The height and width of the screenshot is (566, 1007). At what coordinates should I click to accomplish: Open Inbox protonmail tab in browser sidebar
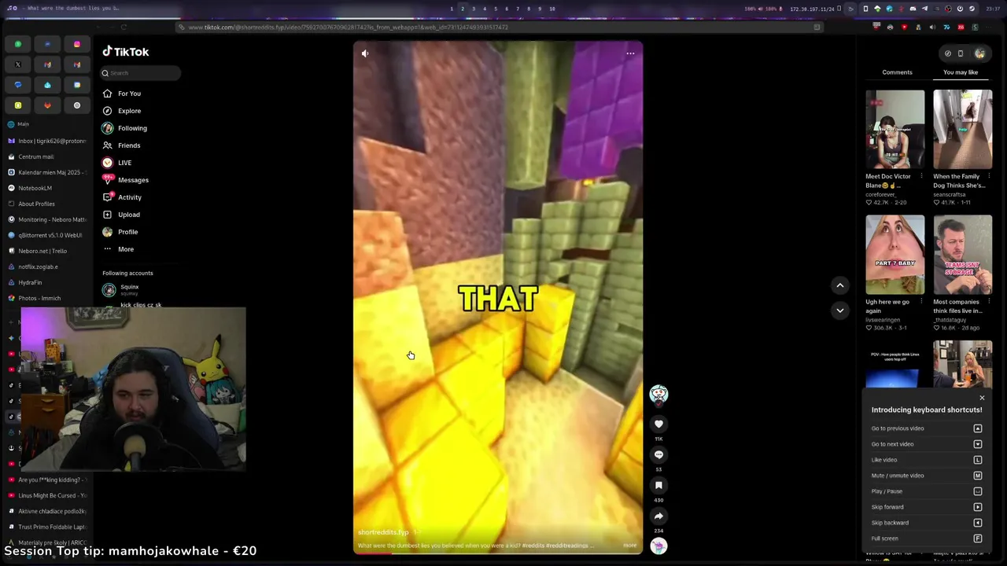pyautogui.click(x=47, y=141)
